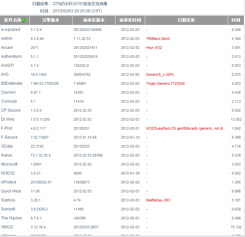245x237 pixels.
Task: Click the NOD32 software name
Action: coord(8,173)
